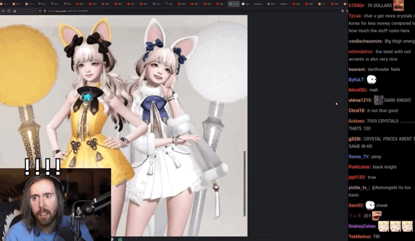Click the padlock site security icon

(45, 11)
